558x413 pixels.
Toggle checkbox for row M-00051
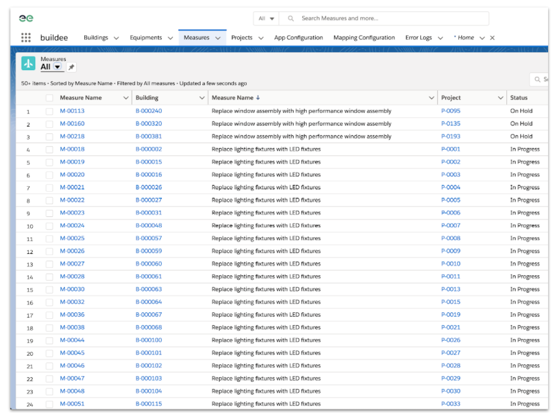click(x=49, y=404)
